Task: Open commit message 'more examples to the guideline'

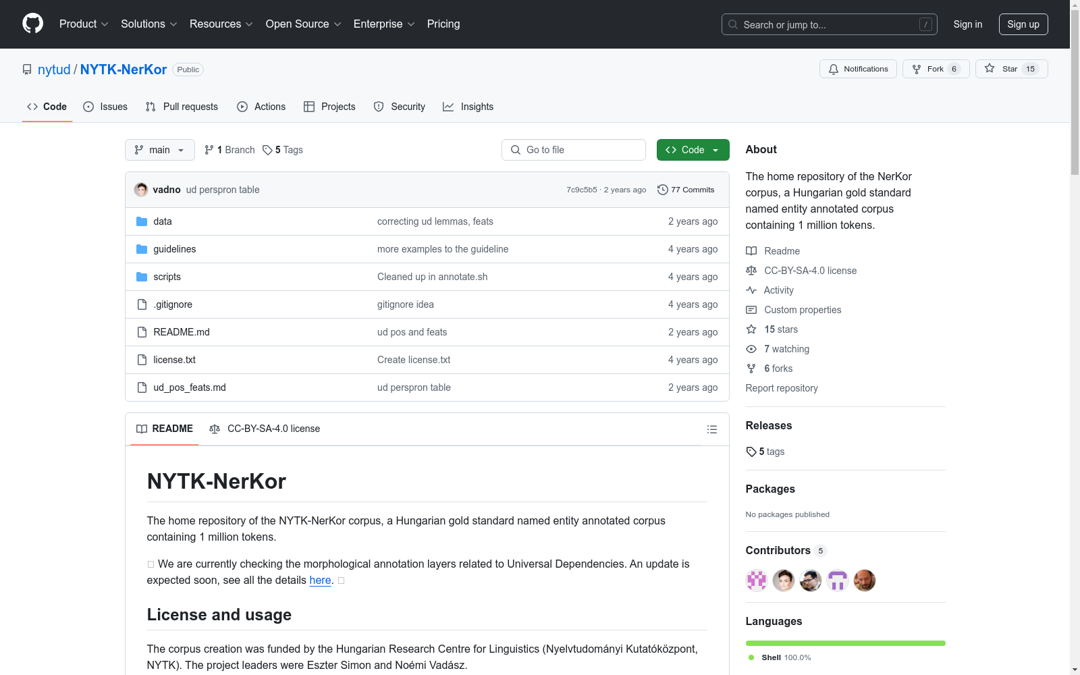Action: 443,249
